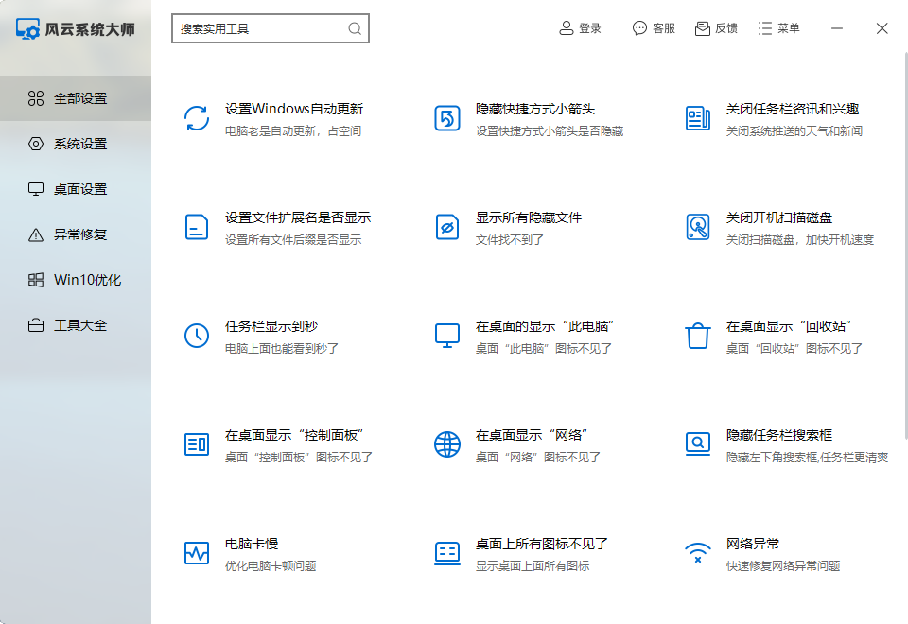Screen dimensions: 908x624
Task: Click the 登录 user icon
Action: tap(566, 28)
